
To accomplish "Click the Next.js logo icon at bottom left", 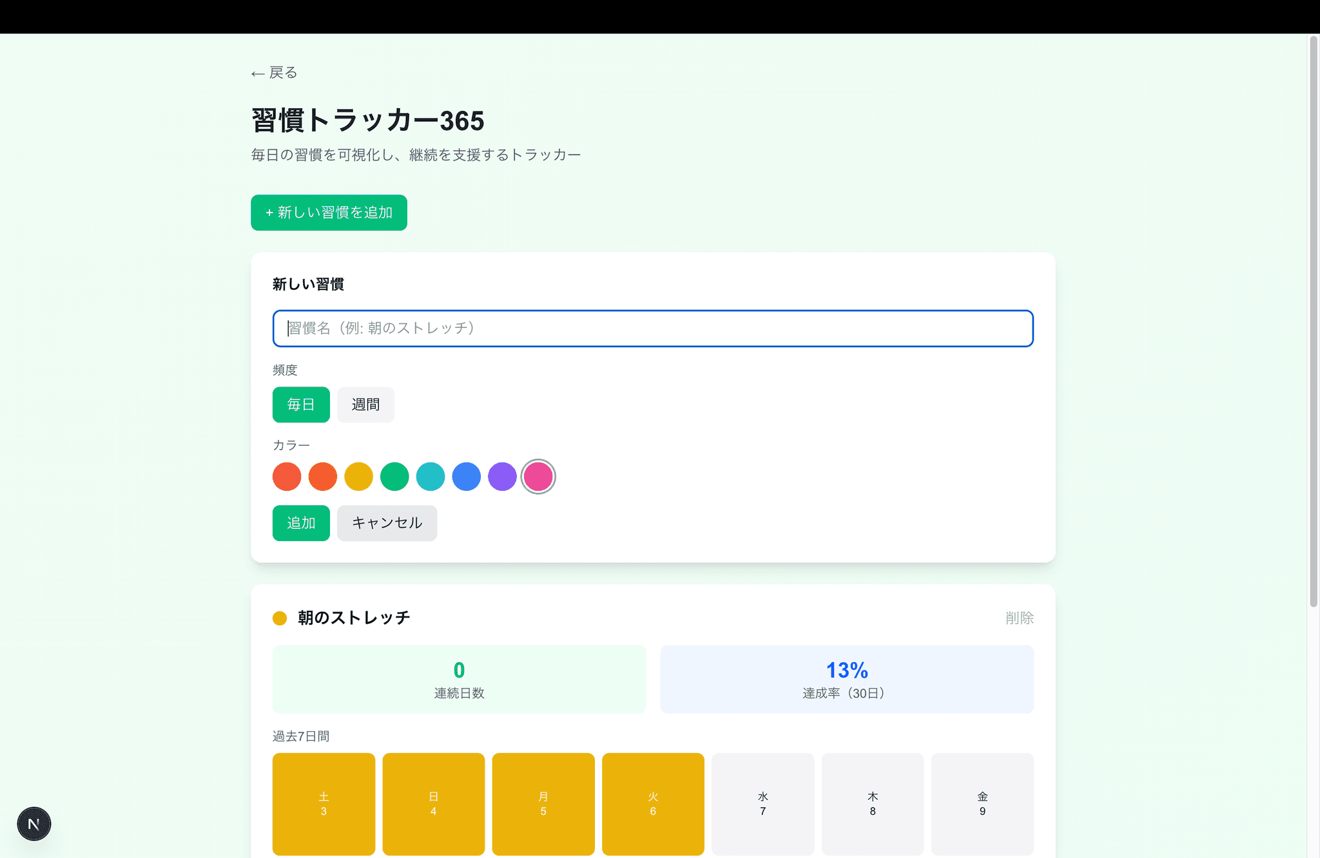I will click(34, 823).
